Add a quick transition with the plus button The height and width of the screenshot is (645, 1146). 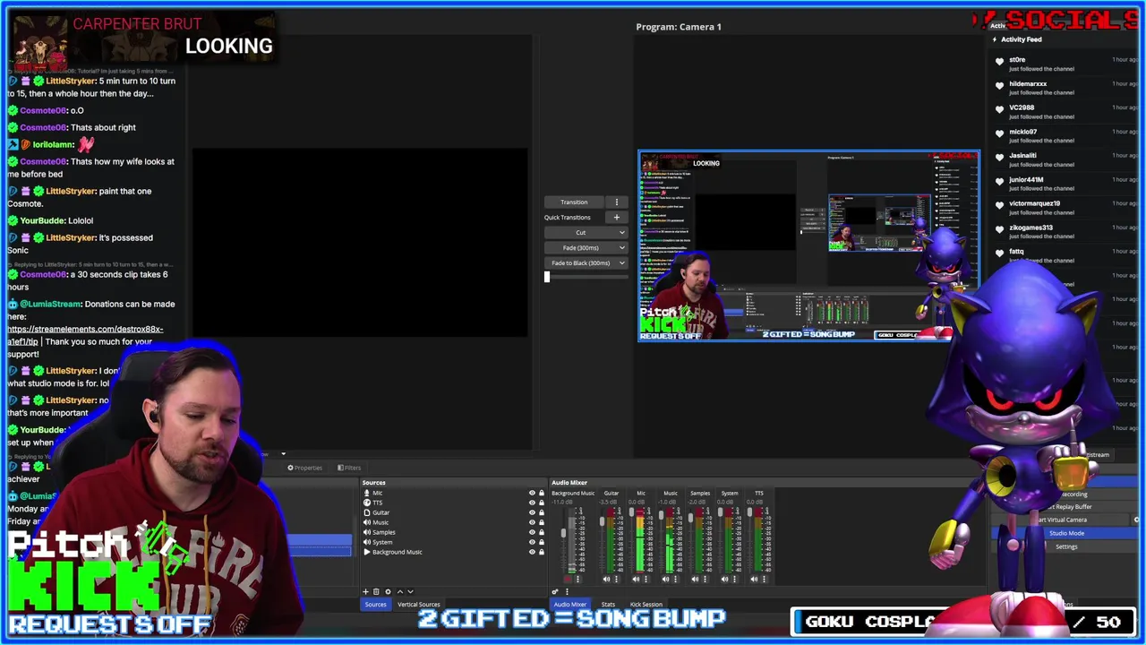[x=616, y=217]
